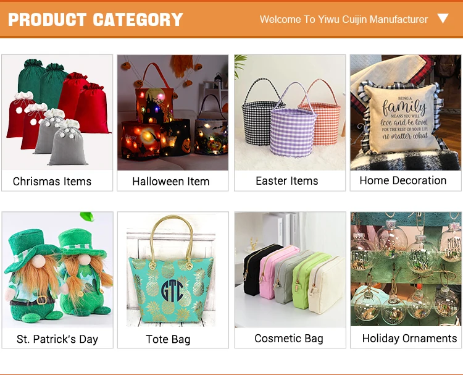Open St. Patrick's Day label
Image resolution: width=463 pixels, height=375 pixels.
(x=57, y=339)
